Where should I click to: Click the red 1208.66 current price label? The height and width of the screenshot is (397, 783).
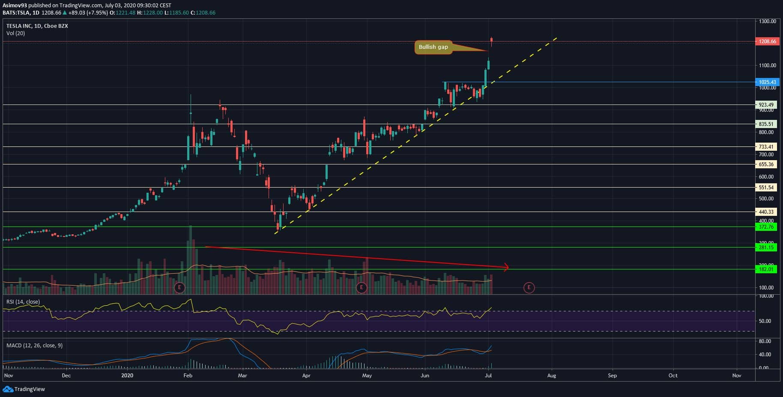pos(767,42)
